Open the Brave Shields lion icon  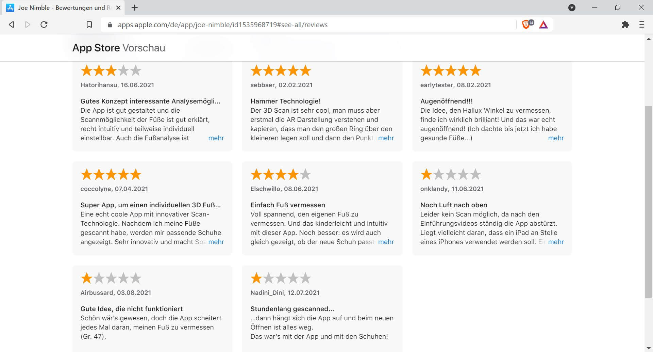click(x=526, y=25)
